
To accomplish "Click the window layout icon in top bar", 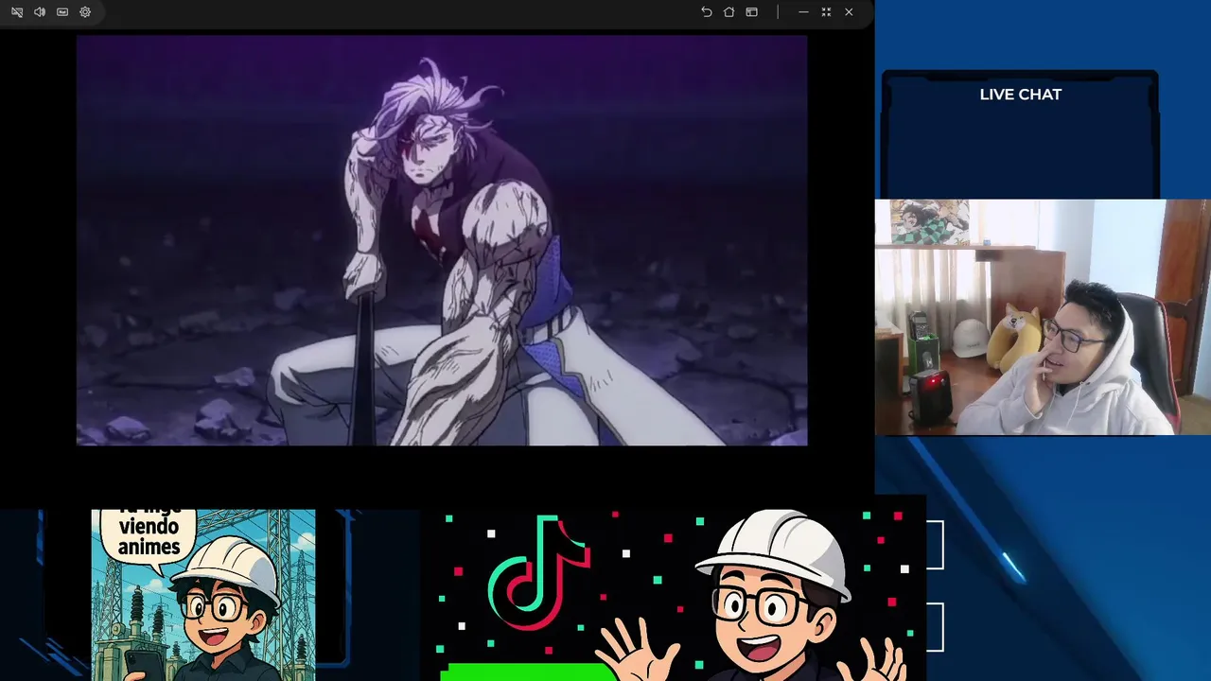I will [751, 12].
